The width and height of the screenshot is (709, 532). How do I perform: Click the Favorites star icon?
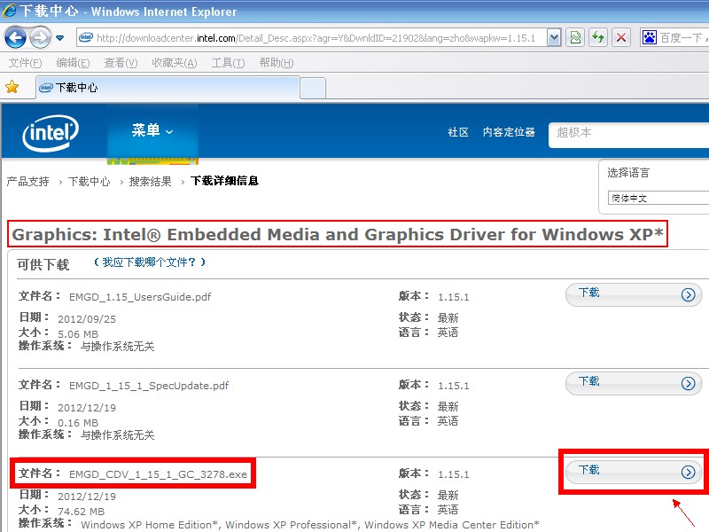[12, 87]
